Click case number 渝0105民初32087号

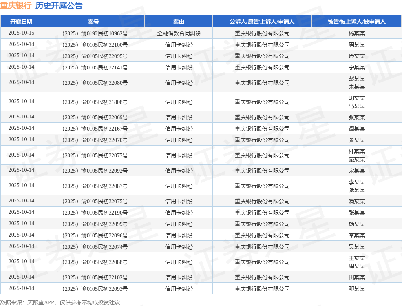point(104,186)
